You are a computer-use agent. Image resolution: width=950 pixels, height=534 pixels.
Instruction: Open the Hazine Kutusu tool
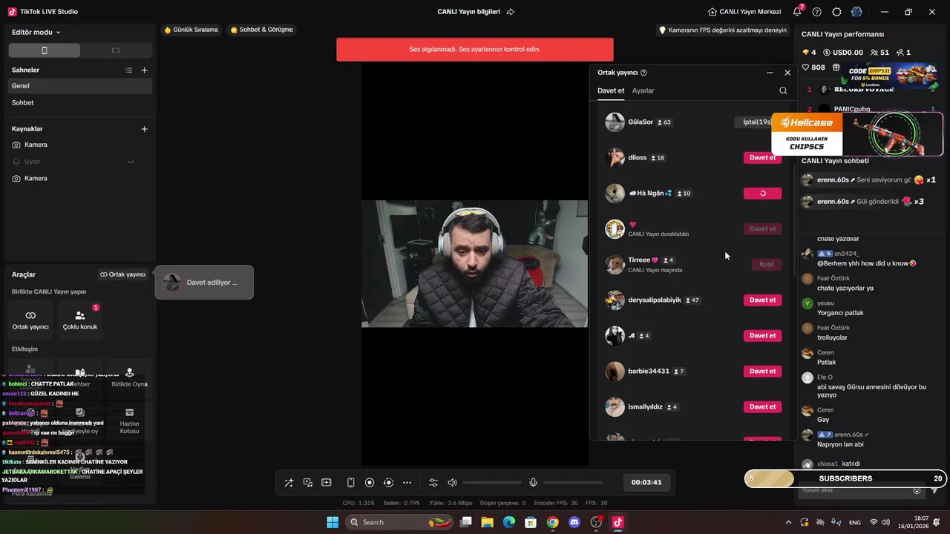tap(129, 421)
